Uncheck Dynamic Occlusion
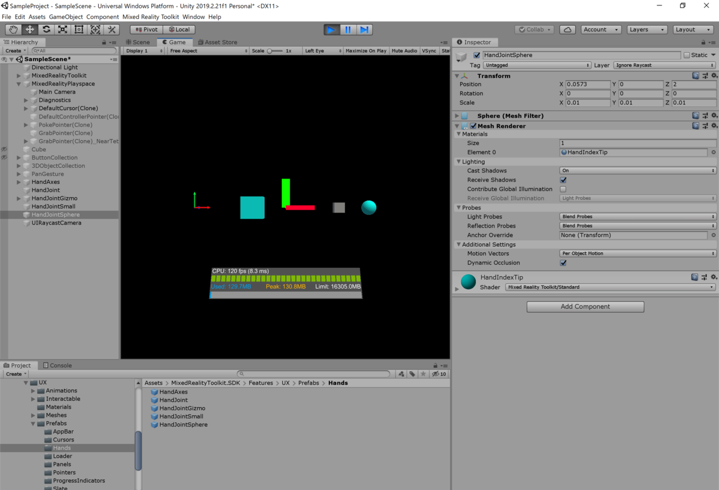The image size is (719, 490). click(x=563, y=263)
